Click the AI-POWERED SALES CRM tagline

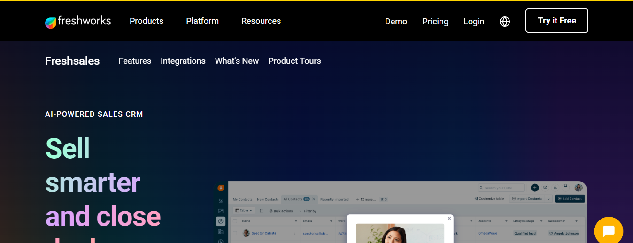94,114
